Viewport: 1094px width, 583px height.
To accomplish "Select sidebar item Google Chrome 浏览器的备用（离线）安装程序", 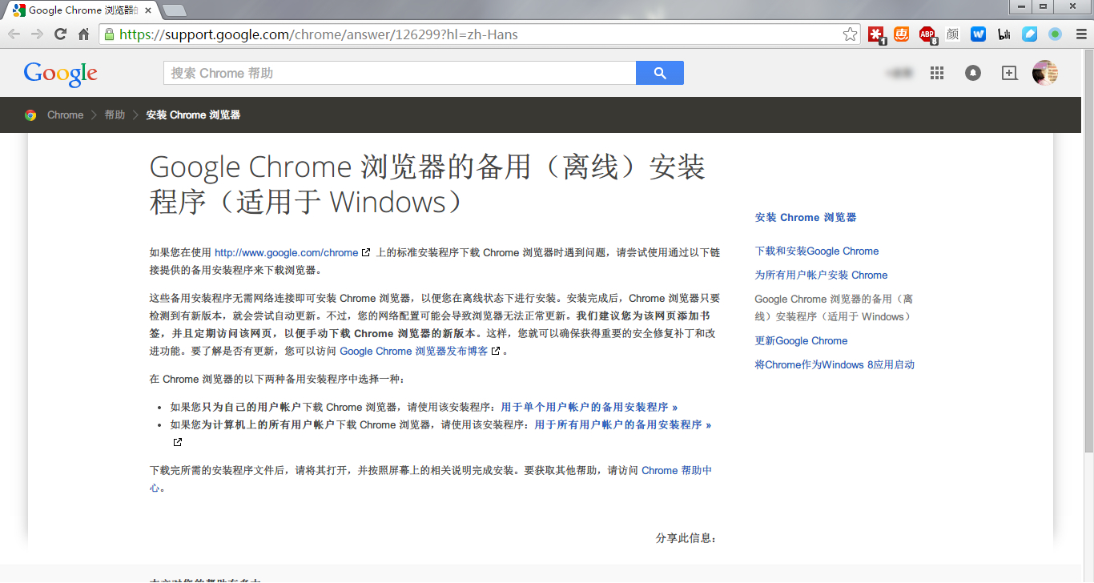I will pyautogui.click(x=834, y=308).
